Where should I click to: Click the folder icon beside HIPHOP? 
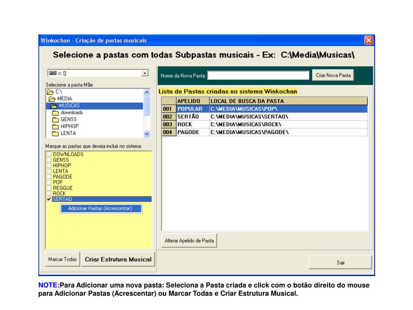55,126
